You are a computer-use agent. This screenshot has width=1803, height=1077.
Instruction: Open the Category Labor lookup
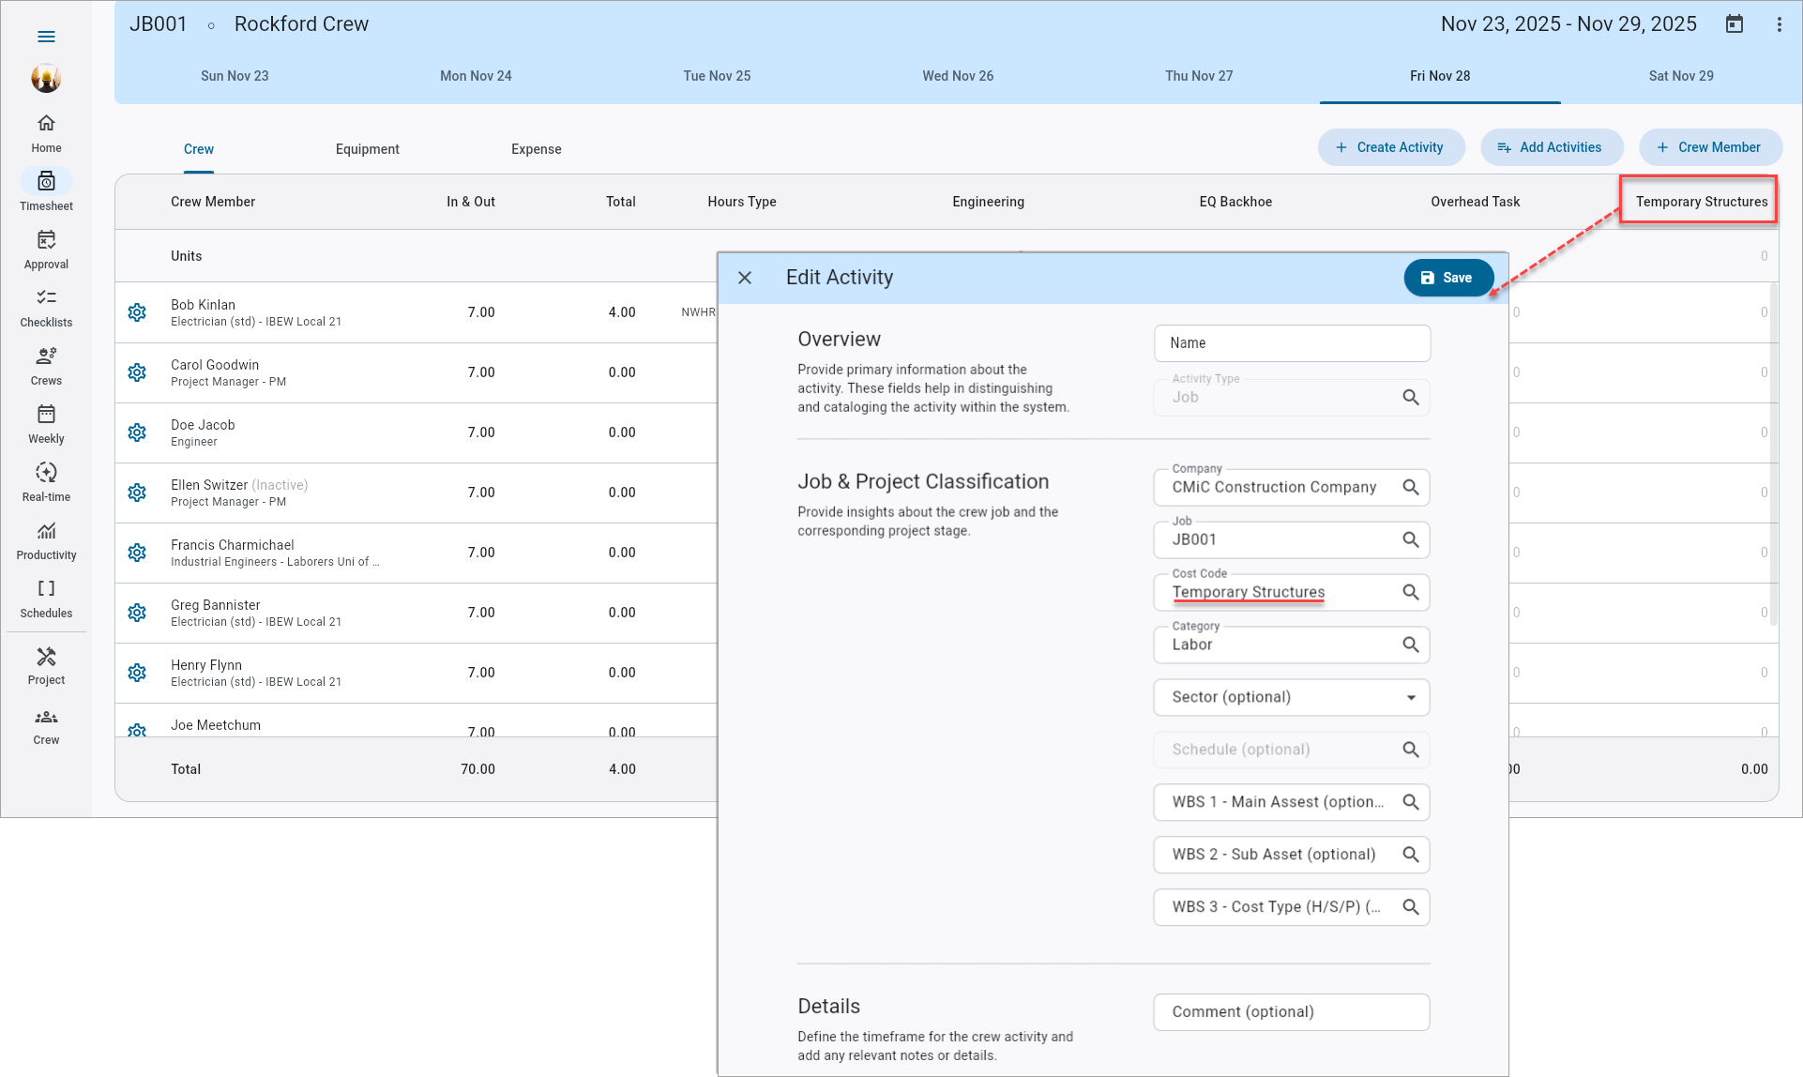[x=1410, y=645]
